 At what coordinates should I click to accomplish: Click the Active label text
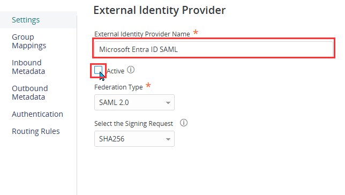[116, 71]
